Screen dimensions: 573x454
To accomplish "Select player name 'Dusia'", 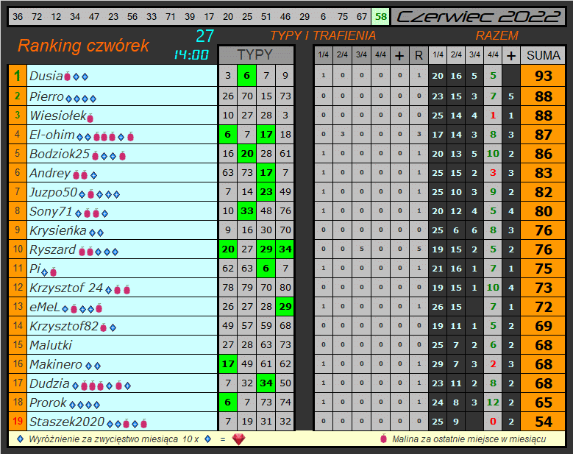I will 46,76.
